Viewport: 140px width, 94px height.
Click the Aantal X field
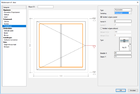click(x=123, y=21)
